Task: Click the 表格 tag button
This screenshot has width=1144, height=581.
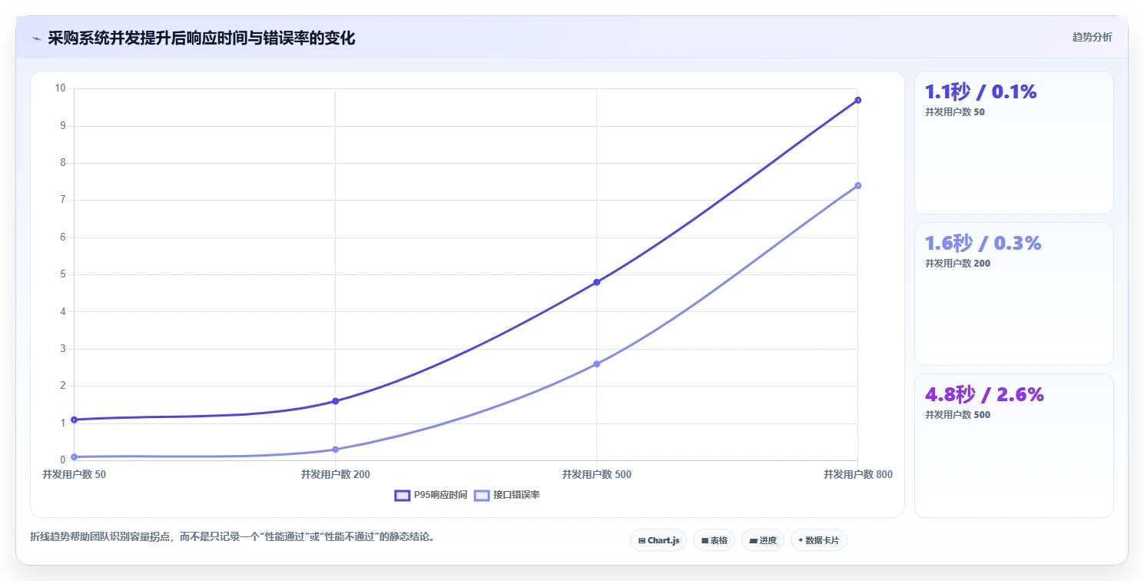Action: [x=714, y=540]
